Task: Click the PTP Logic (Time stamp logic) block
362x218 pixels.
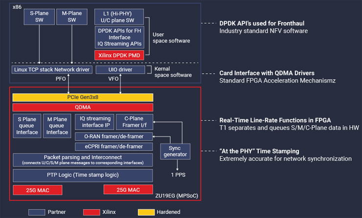Action: click(x=83, y=175)
